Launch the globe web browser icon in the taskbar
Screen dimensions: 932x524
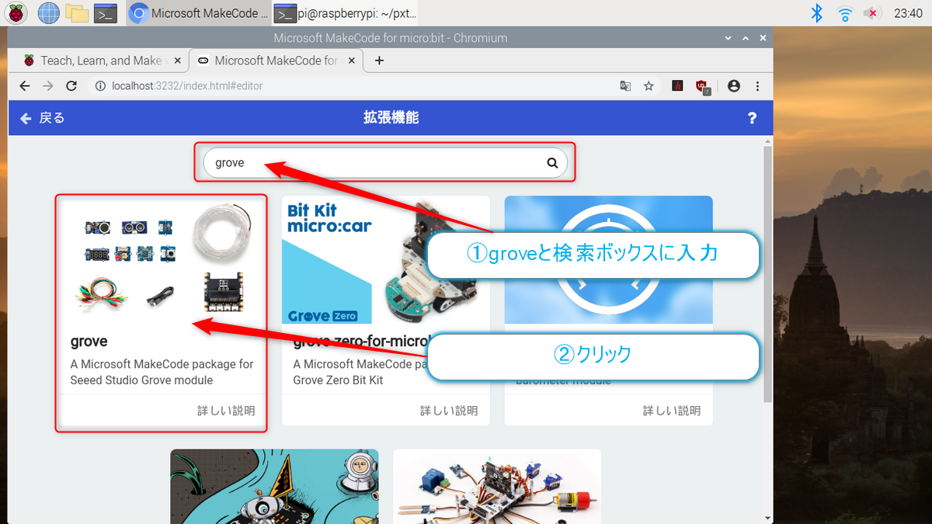[x=48, y=12]
